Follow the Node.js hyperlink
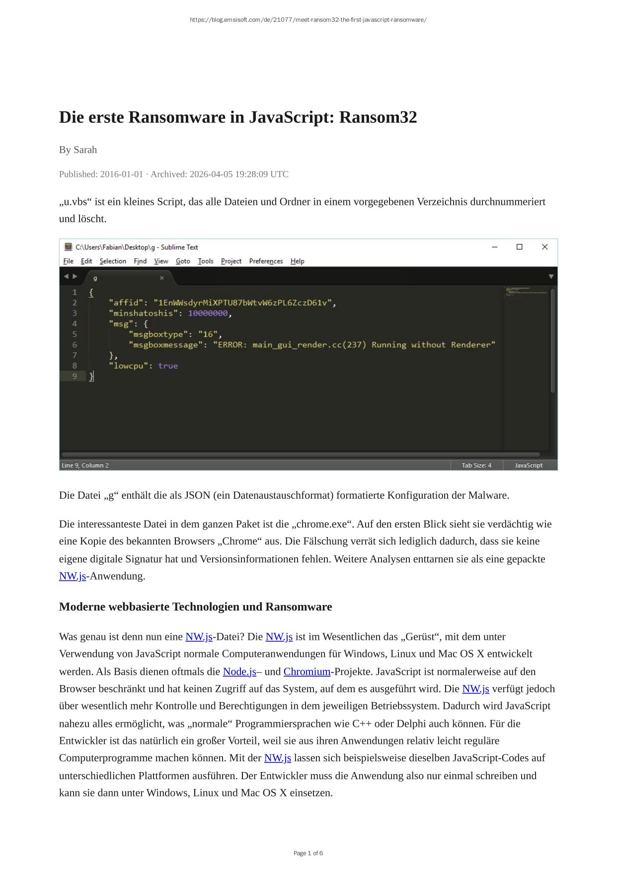 [x=239, y=672]
